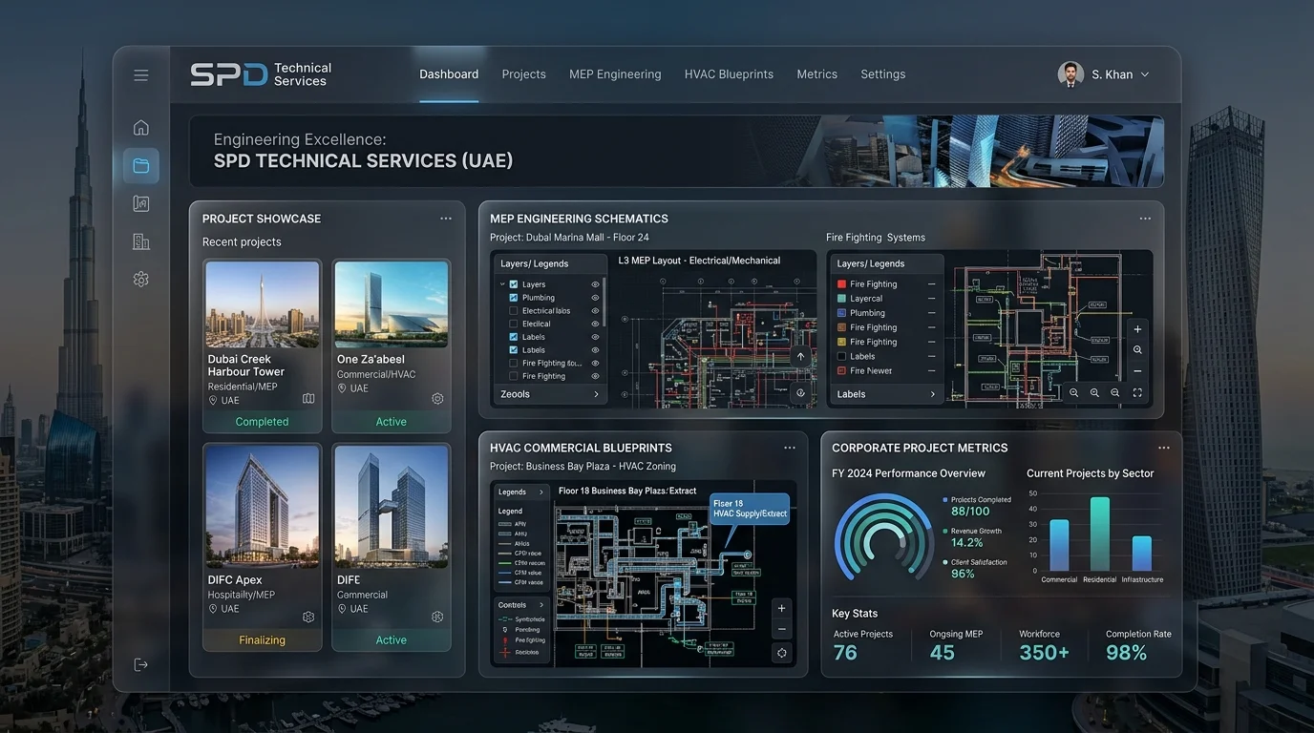The height and width of the screenshot is (733, 1314).
Task: Select the folder icon in the sidebar
Action: (141, 166)
